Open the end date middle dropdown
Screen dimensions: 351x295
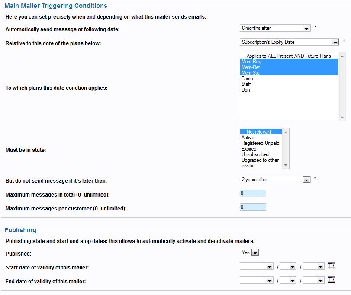click(288, 280)
